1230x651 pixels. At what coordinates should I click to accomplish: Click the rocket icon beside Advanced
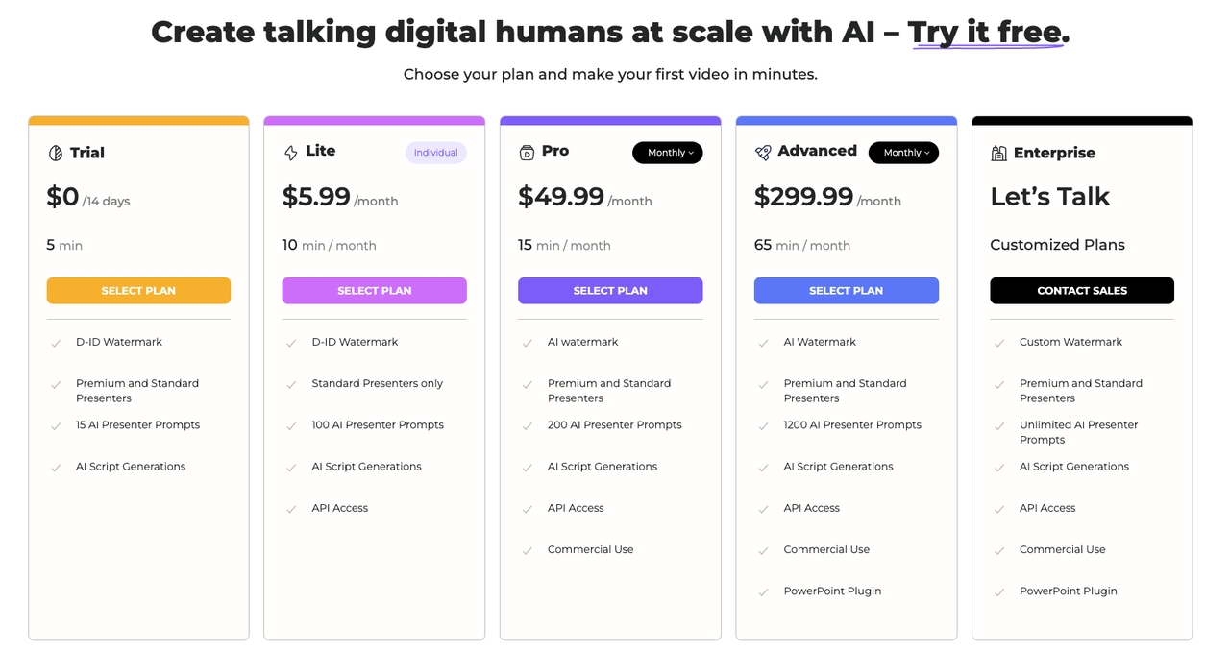pos(763,153)
